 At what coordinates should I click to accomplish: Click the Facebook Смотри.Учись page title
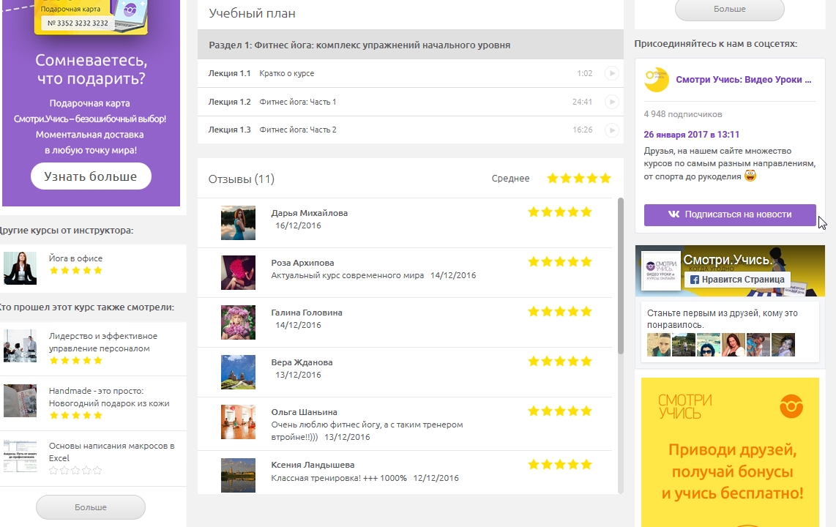(x=727, y=260)
